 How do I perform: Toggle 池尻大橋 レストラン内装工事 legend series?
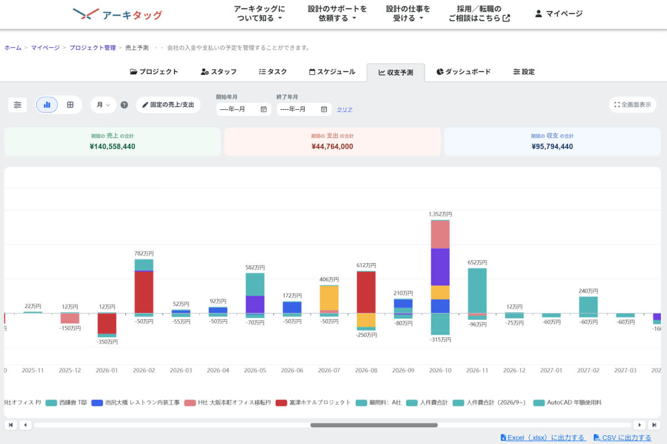pos(136,402)
